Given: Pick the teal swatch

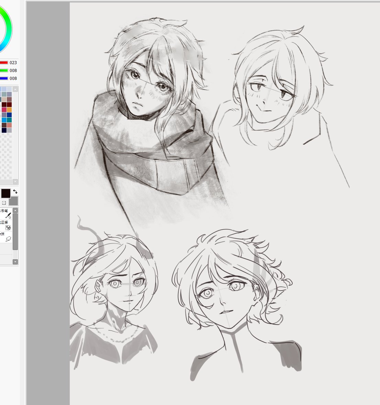Looking at the screenshot, I should [9, 120].
